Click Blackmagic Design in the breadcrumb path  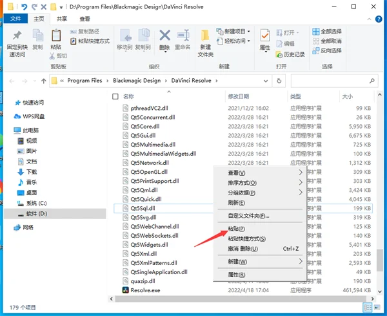click(x=137, y=81)
